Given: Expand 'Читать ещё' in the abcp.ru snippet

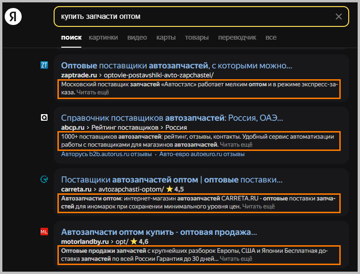Looking at the screenshot, I should pos(236,145).
